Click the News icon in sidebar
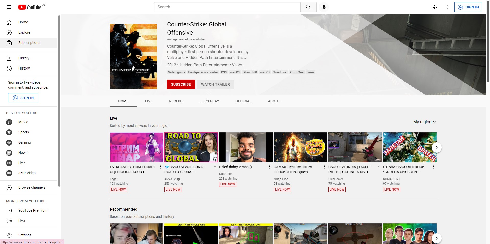Viewport: 490px width, 244px height. coord(9,153)
